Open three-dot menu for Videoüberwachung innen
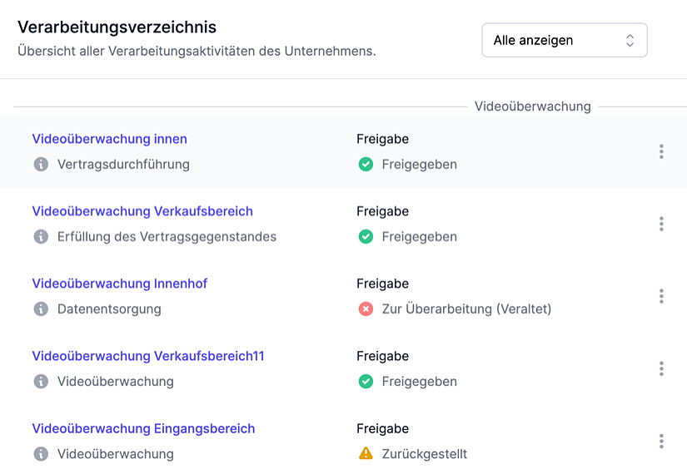 click(x=661, y=151)
